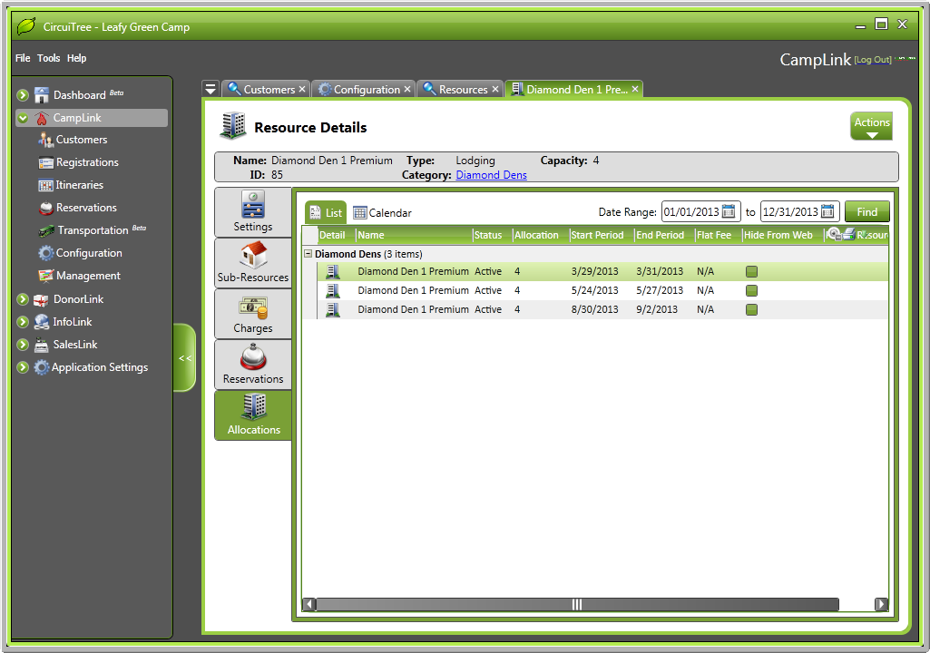Open the Sub-Resources house icon
The height and width of the screenshot is (653, 930).
click(x=252, y=255)
